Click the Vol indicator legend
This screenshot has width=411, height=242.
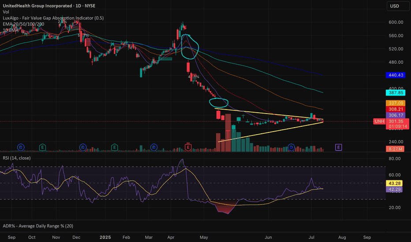(6, 12)
